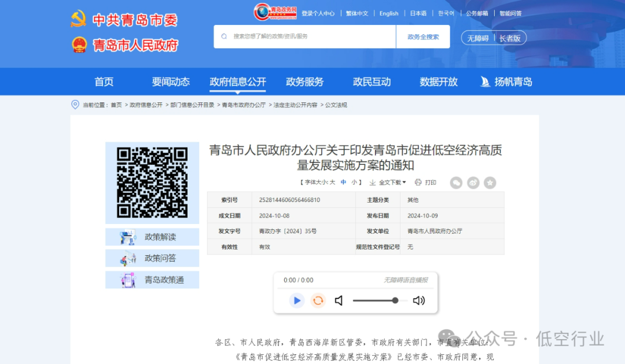Switch font size to 大
Image resolution: width=625 pixels, height=364 pixels.
(332, 182)
